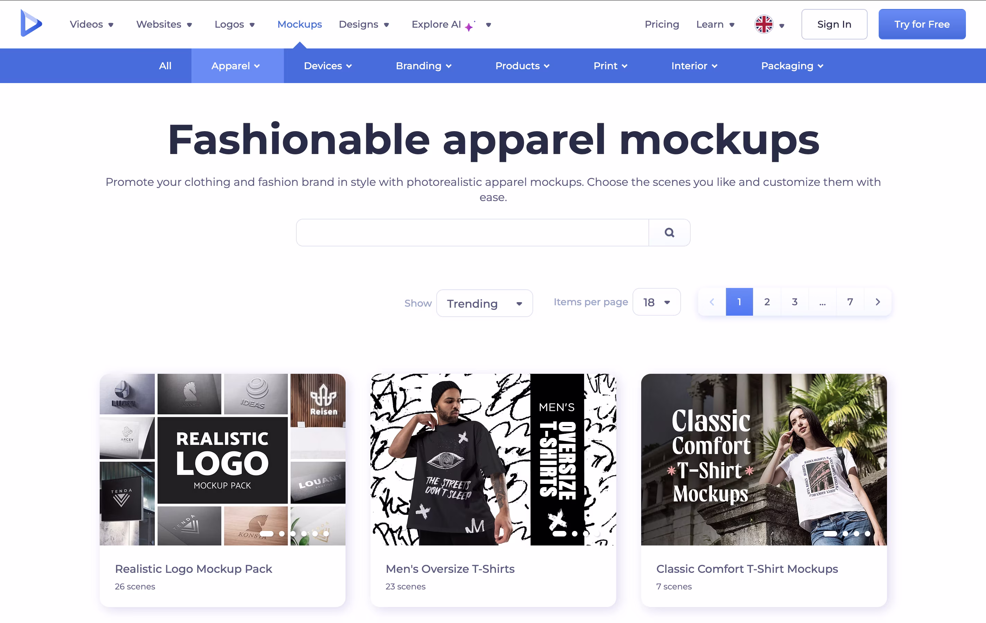Click the Sign In button
This screenshot has width=986, height=623.
tap(834, 24)
